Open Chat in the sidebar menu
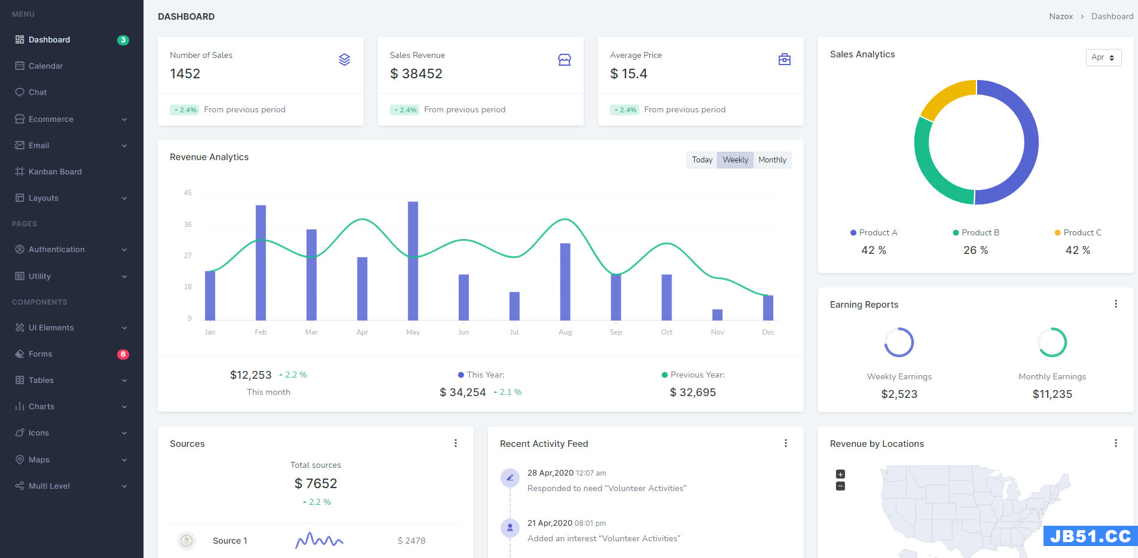The image size is (1138, 558). 72,92
